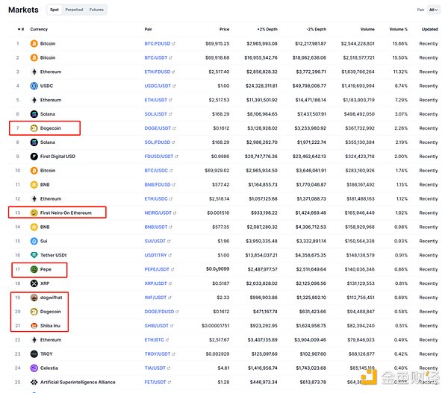The width and height of the screenshot is (448, 393).
Task: Click the Sui icon in row 15
Action: click(x=34, y=241)
